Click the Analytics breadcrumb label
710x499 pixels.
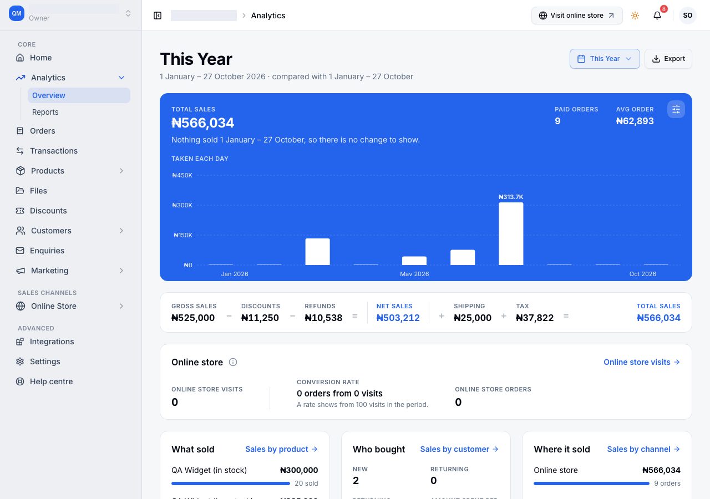(268, 16)
